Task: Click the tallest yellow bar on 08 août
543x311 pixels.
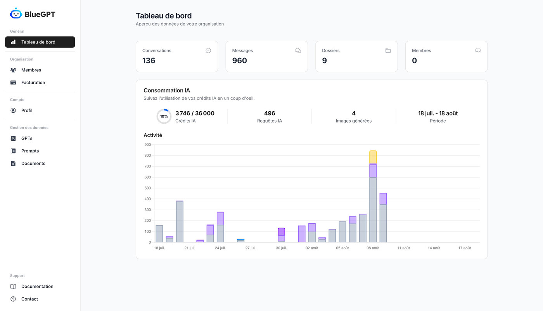Action: pos(372,156)
